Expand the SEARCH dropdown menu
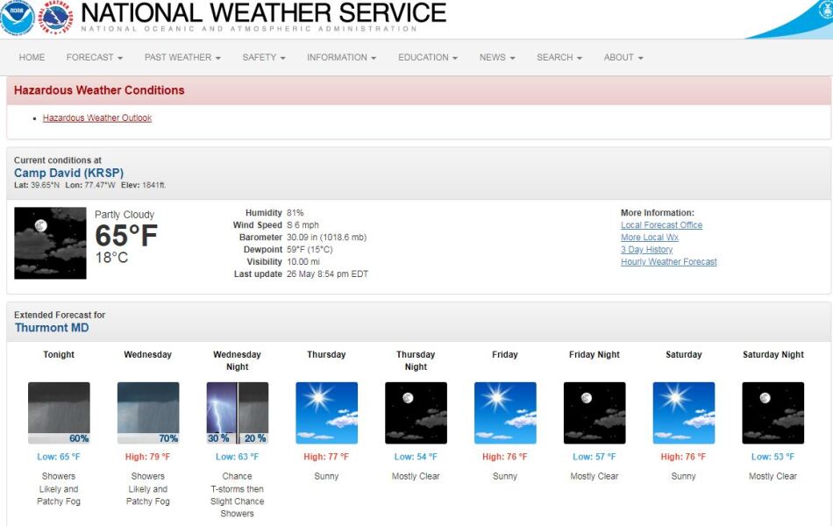 [x=559, y=57]
